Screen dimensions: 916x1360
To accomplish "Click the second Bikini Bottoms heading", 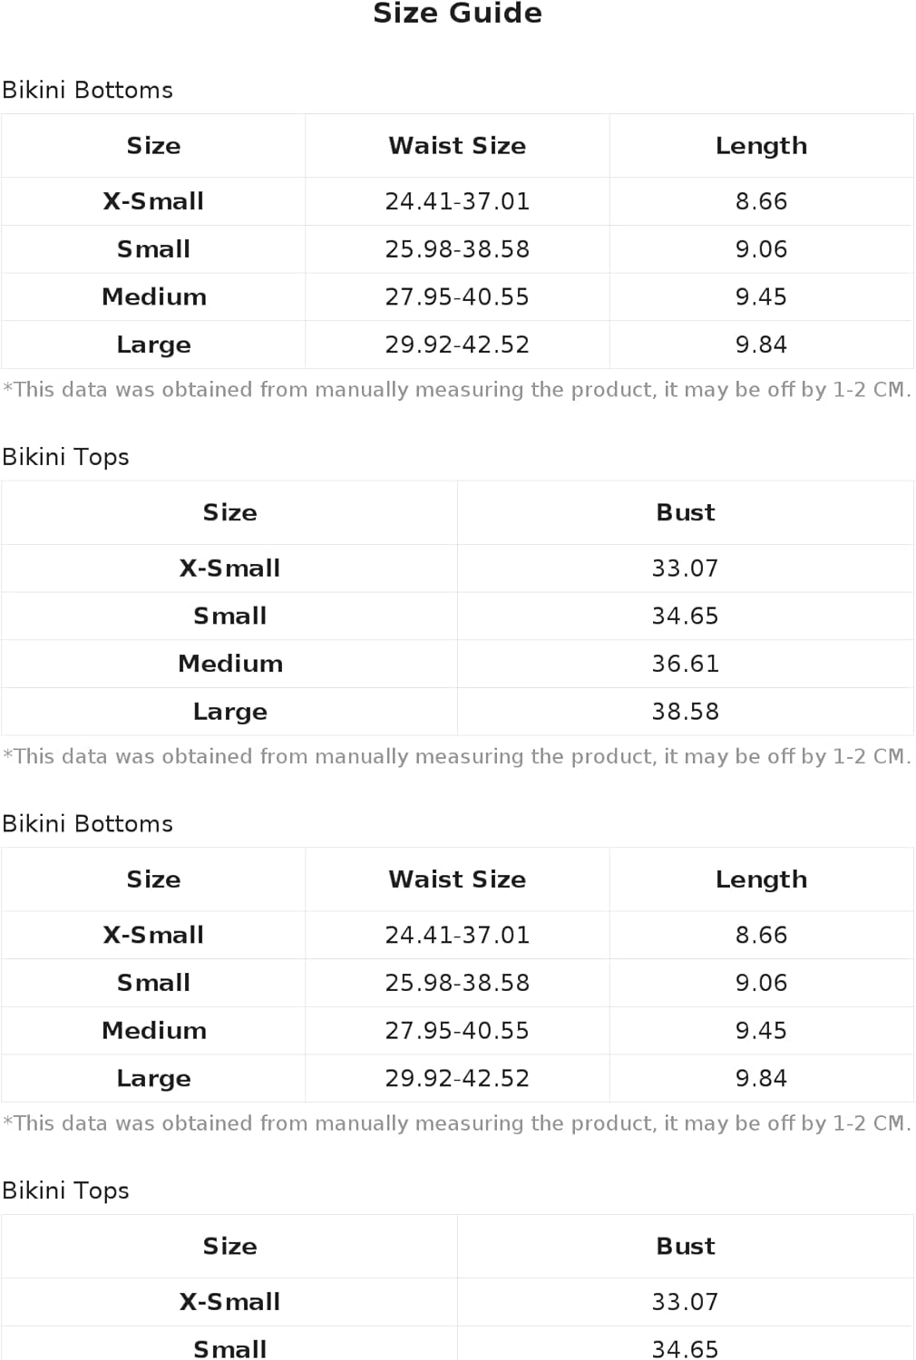I will coord(87,824).
